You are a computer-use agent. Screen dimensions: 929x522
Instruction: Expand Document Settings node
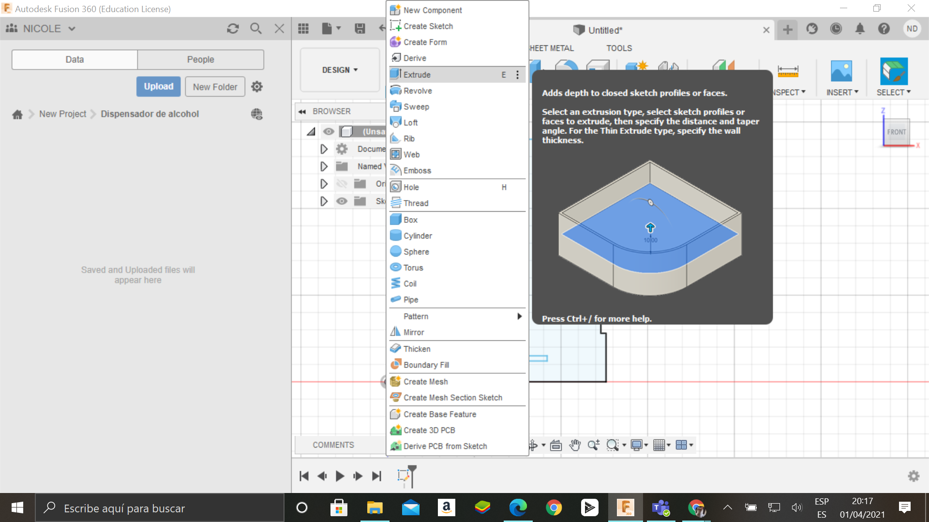click(324, 149)
